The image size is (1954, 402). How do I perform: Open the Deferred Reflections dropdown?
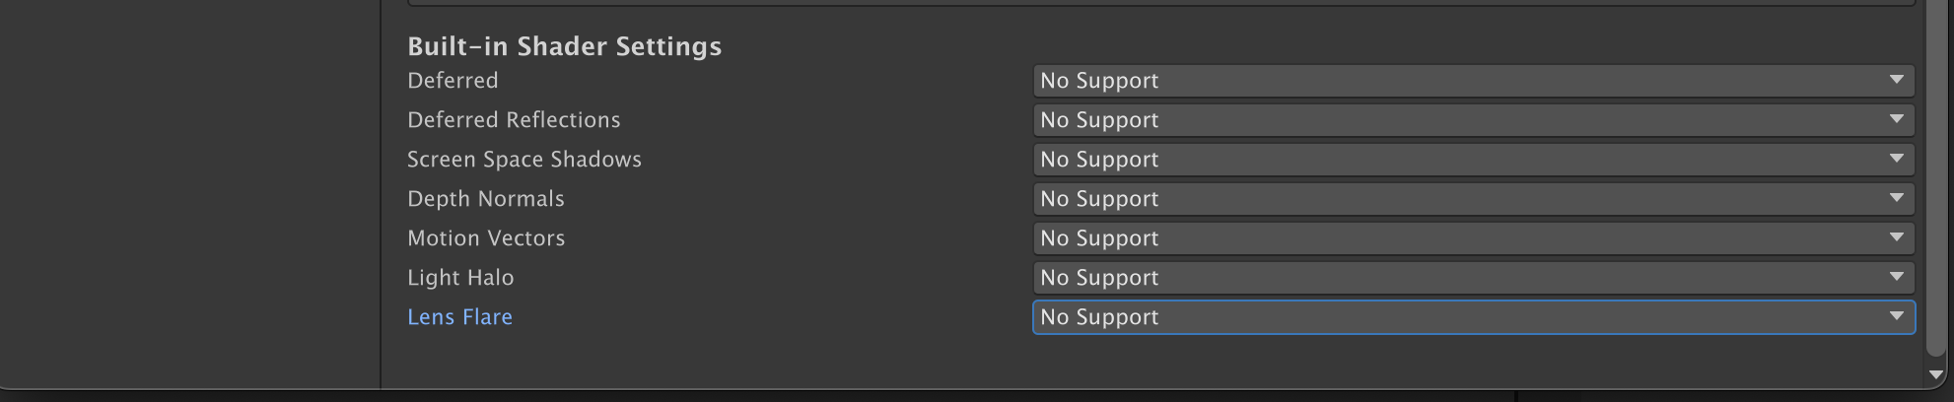(1473, 120)
